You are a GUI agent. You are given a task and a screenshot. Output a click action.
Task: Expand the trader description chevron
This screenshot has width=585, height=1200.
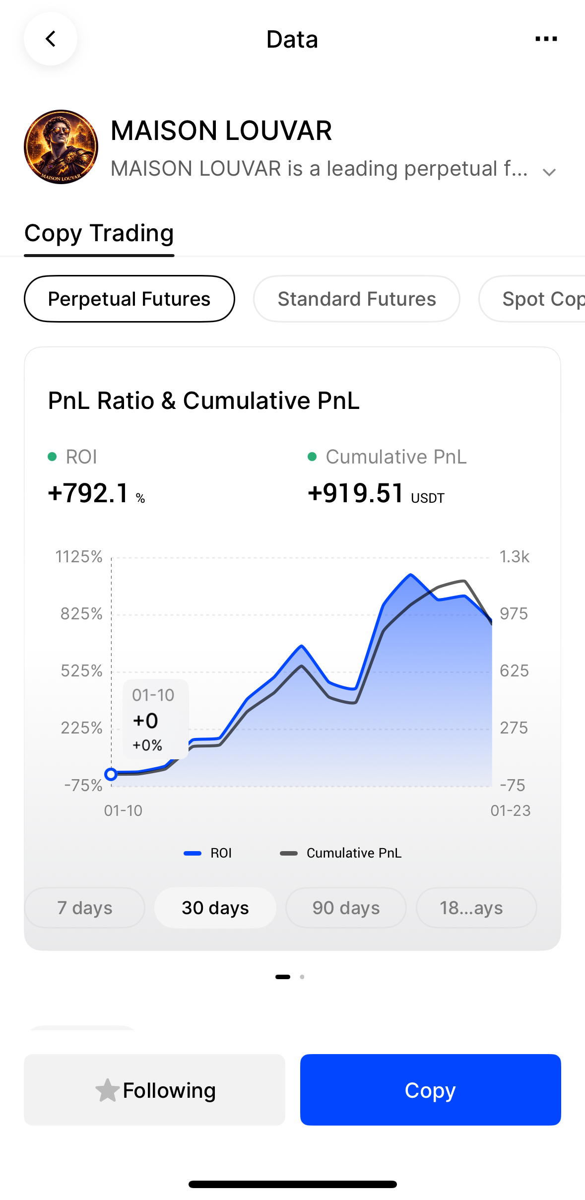pos(549,172)
